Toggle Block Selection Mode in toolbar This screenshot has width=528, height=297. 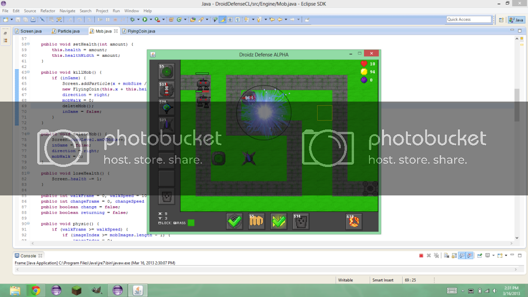click(230, 20)
